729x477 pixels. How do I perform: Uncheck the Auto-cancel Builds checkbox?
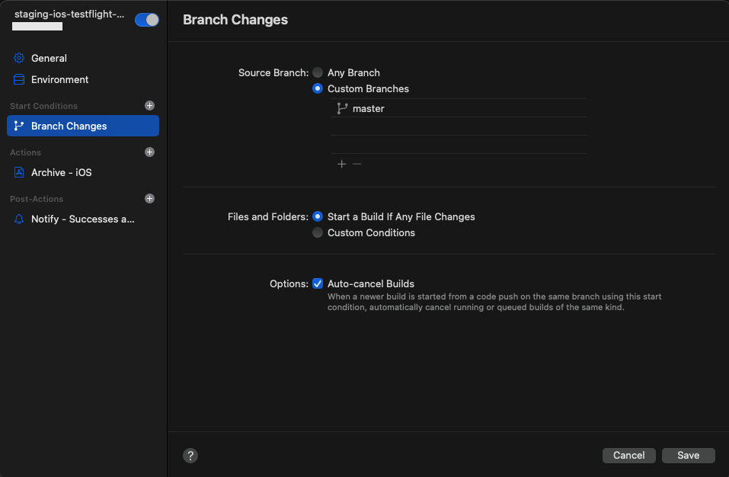tap(318, 284)
